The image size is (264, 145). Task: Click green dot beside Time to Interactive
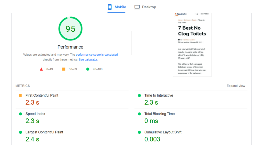[139, 96]
